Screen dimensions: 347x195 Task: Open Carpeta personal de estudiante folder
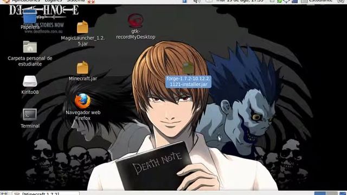pos(30,47)
